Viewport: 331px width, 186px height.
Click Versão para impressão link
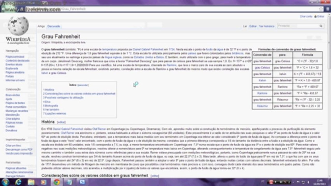click(x=19, y=153)
